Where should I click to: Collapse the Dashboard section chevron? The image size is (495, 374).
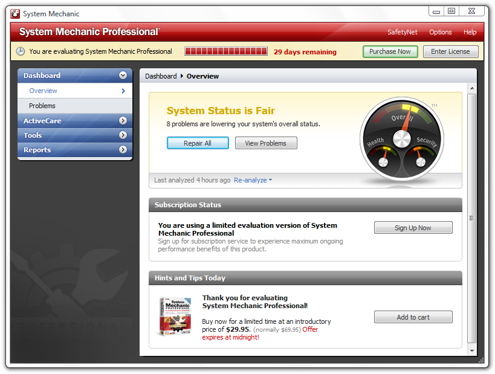[x=123, y=76]
